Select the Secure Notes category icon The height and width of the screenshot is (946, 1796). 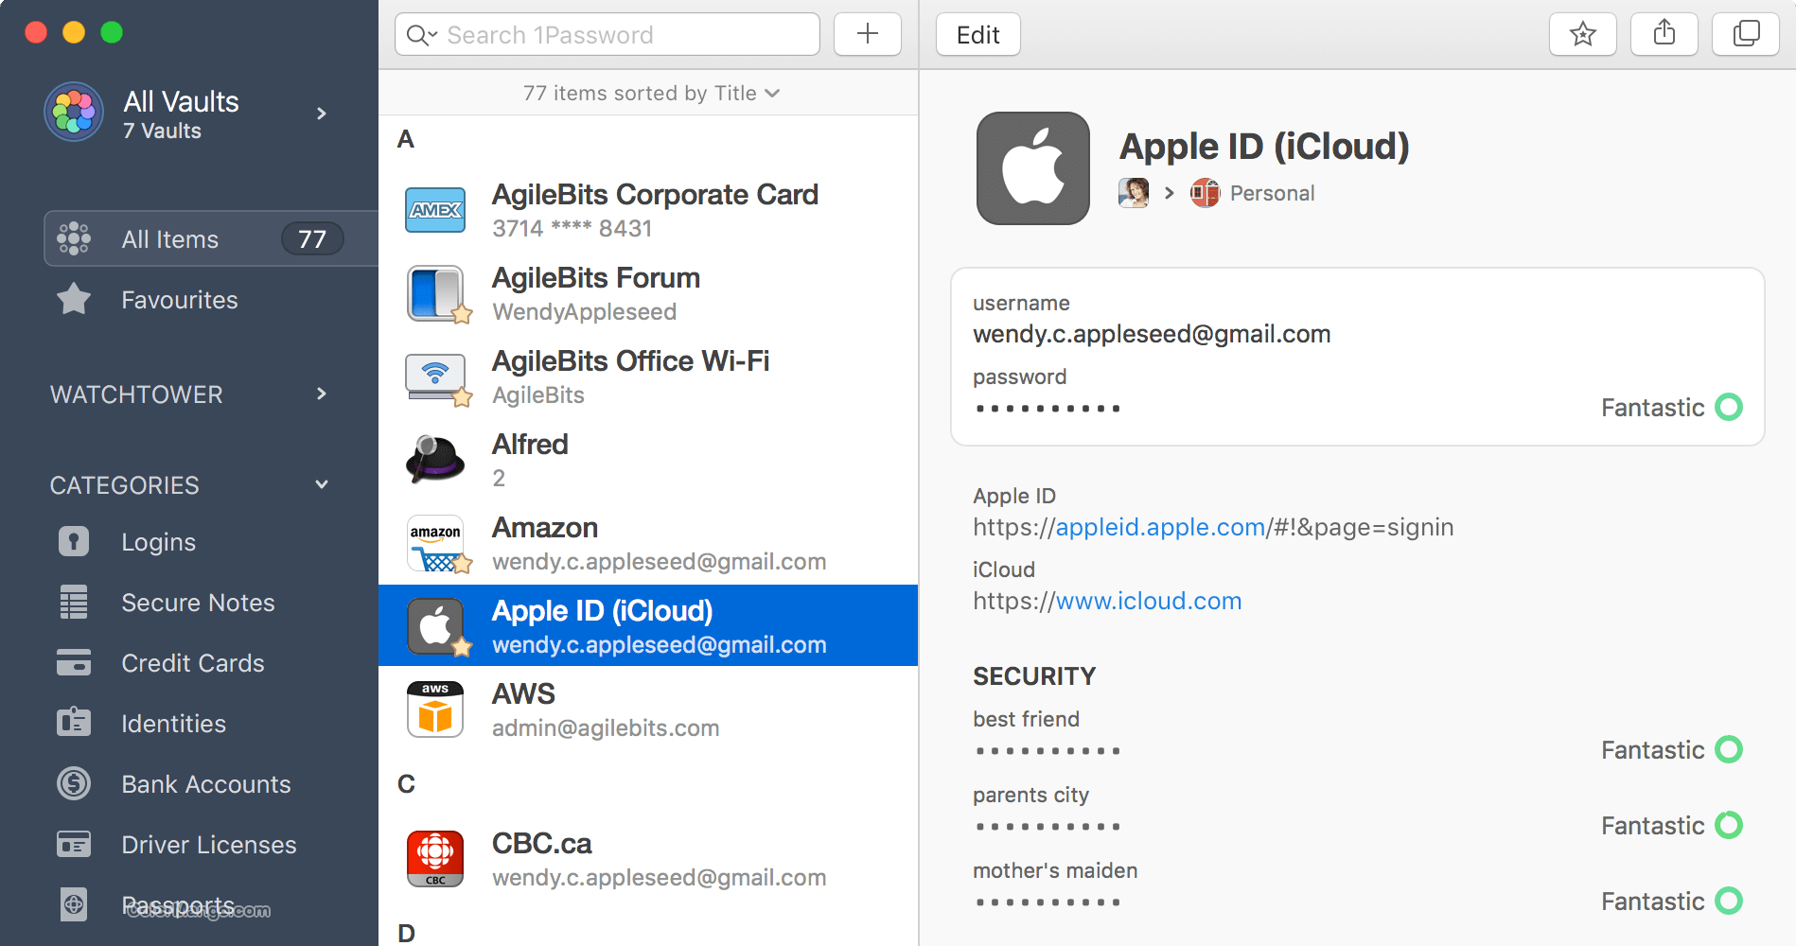[x=73, y=602]
